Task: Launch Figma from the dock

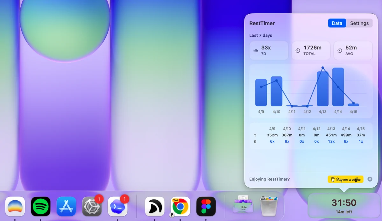Action: tap(206, 206)
